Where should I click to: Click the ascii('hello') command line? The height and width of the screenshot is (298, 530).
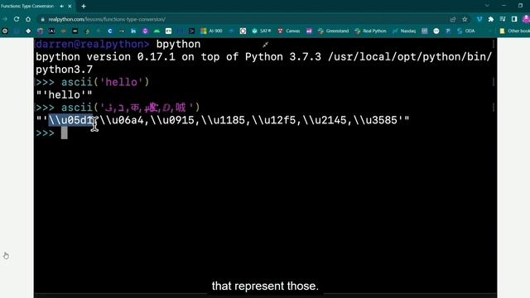pos(92,82)
